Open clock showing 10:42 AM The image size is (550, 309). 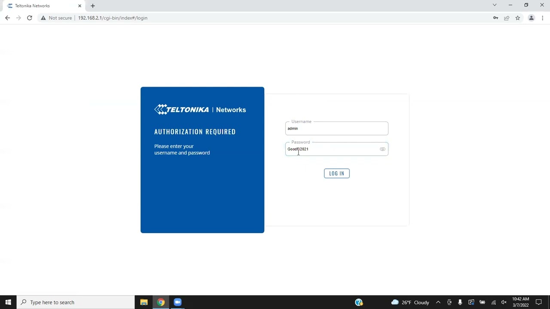(520, 302)
